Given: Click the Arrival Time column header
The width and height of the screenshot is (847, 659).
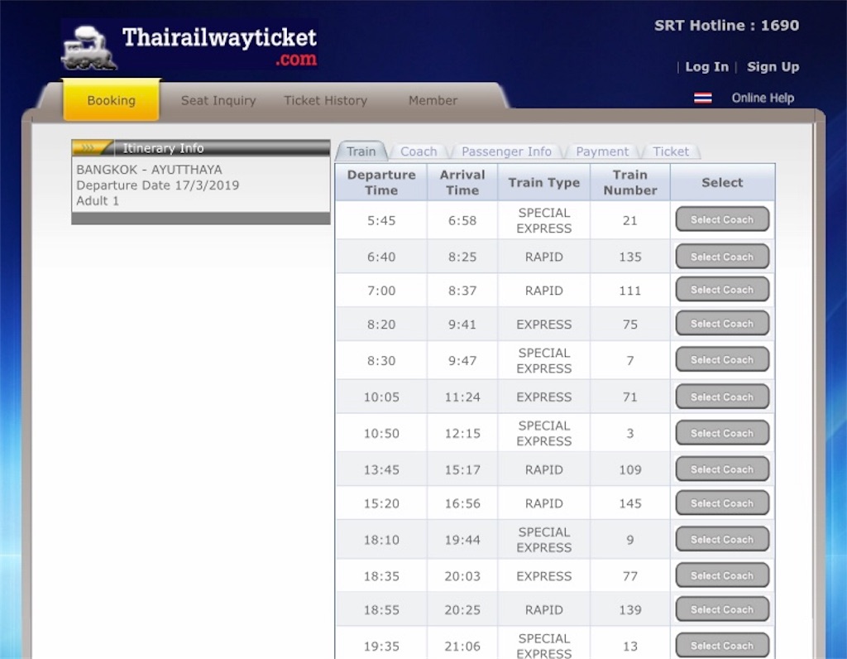Looking at the screenshot, I should [x=462, y=182].
